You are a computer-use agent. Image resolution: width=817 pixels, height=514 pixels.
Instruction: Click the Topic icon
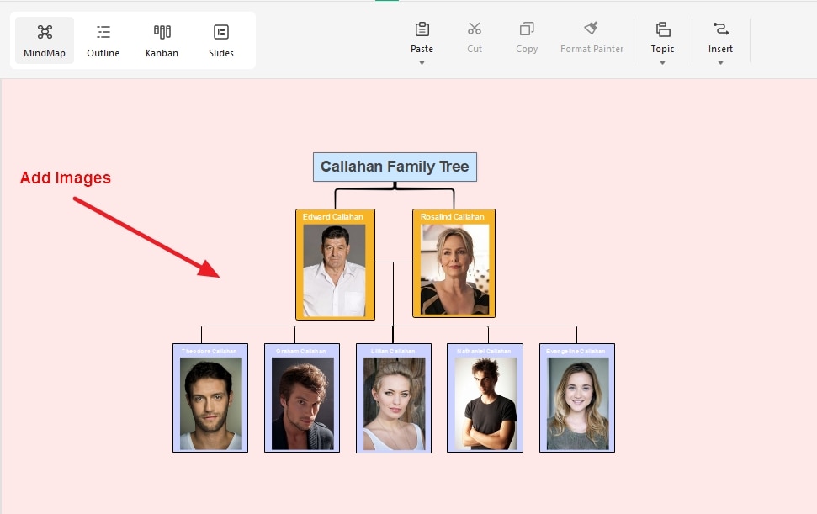coord(663,29)
